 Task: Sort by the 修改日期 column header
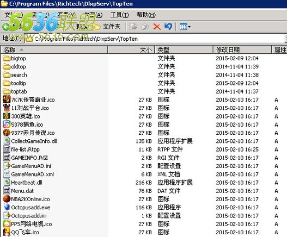[242, 49]
